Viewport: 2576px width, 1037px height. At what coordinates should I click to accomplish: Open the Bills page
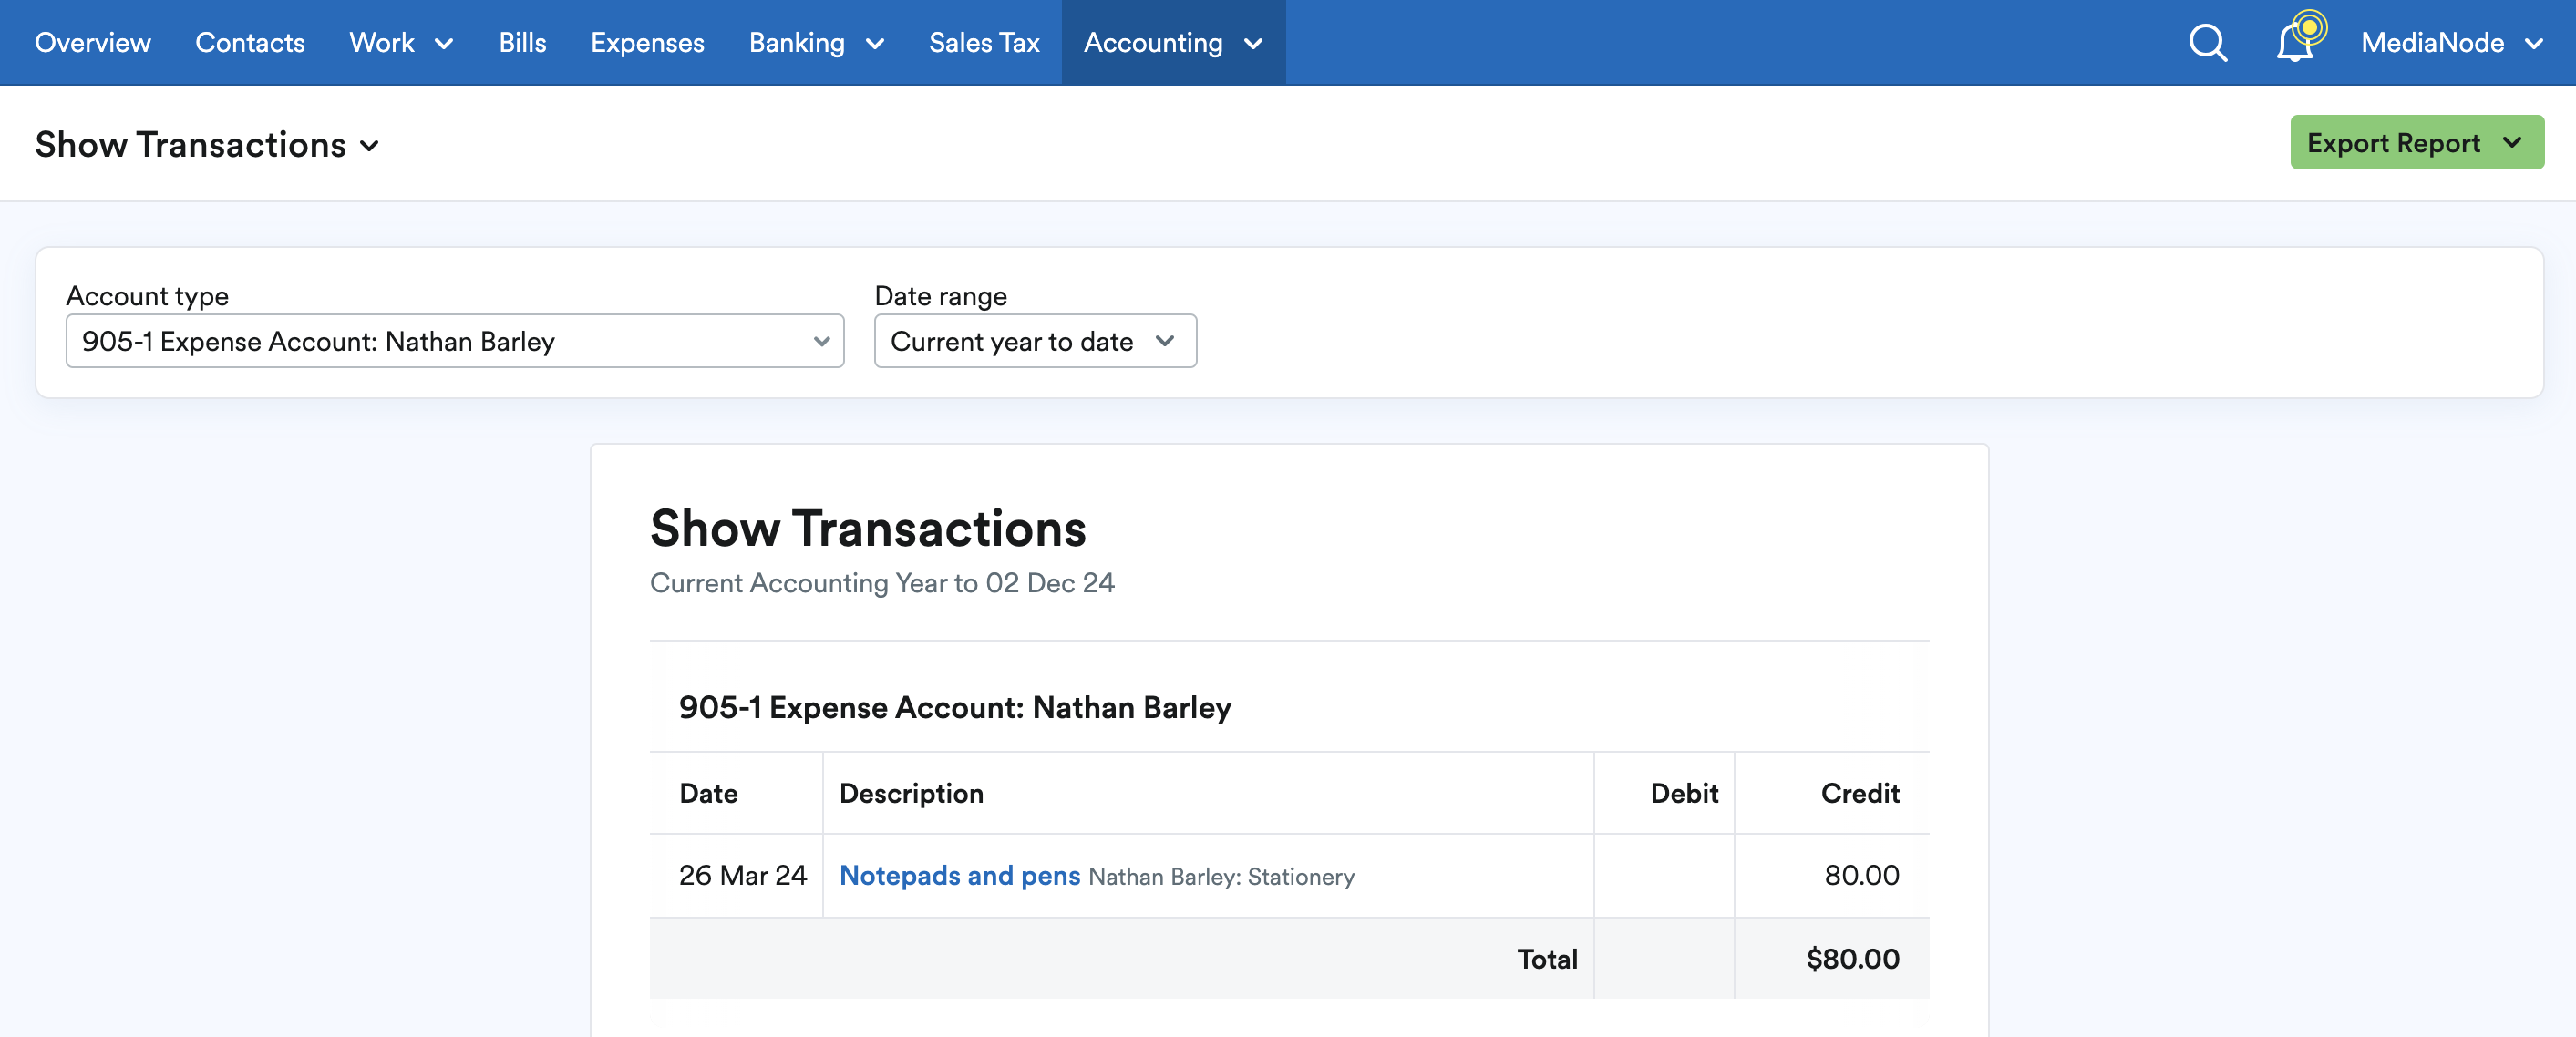(522, 43)
